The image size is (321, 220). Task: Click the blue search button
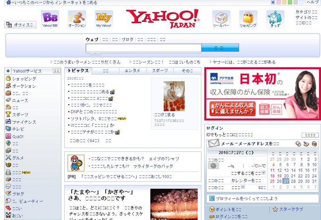(x=220, y=48)
